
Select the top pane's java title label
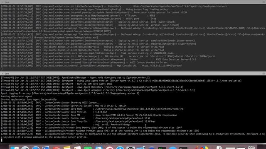coord(7,2)
